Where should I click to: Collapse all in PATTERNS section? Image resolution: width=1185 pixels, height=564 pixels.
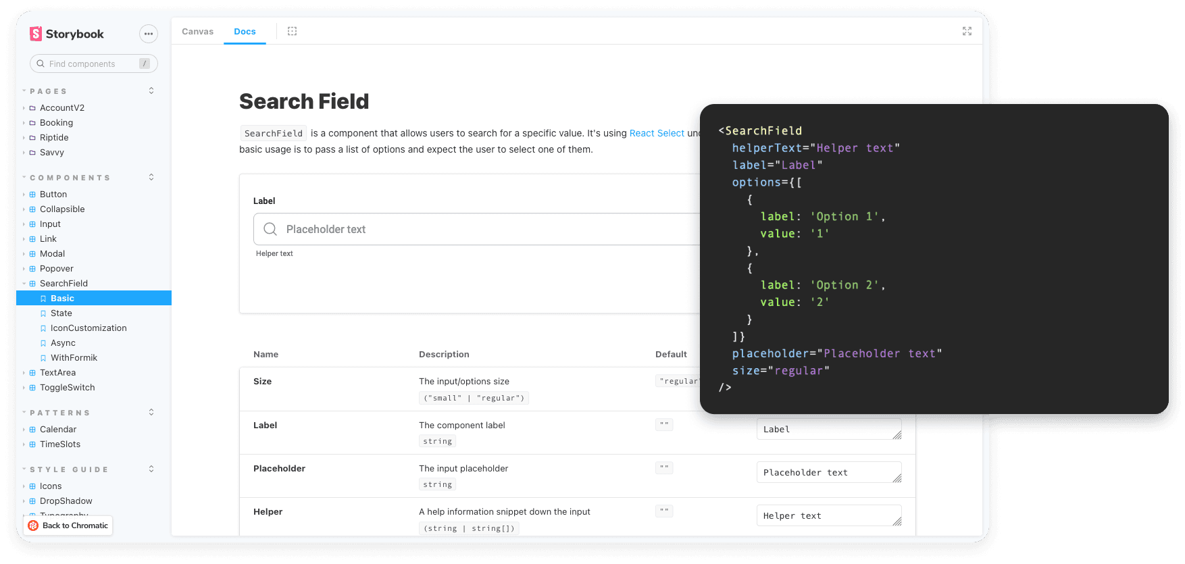(x=151, y=412)
